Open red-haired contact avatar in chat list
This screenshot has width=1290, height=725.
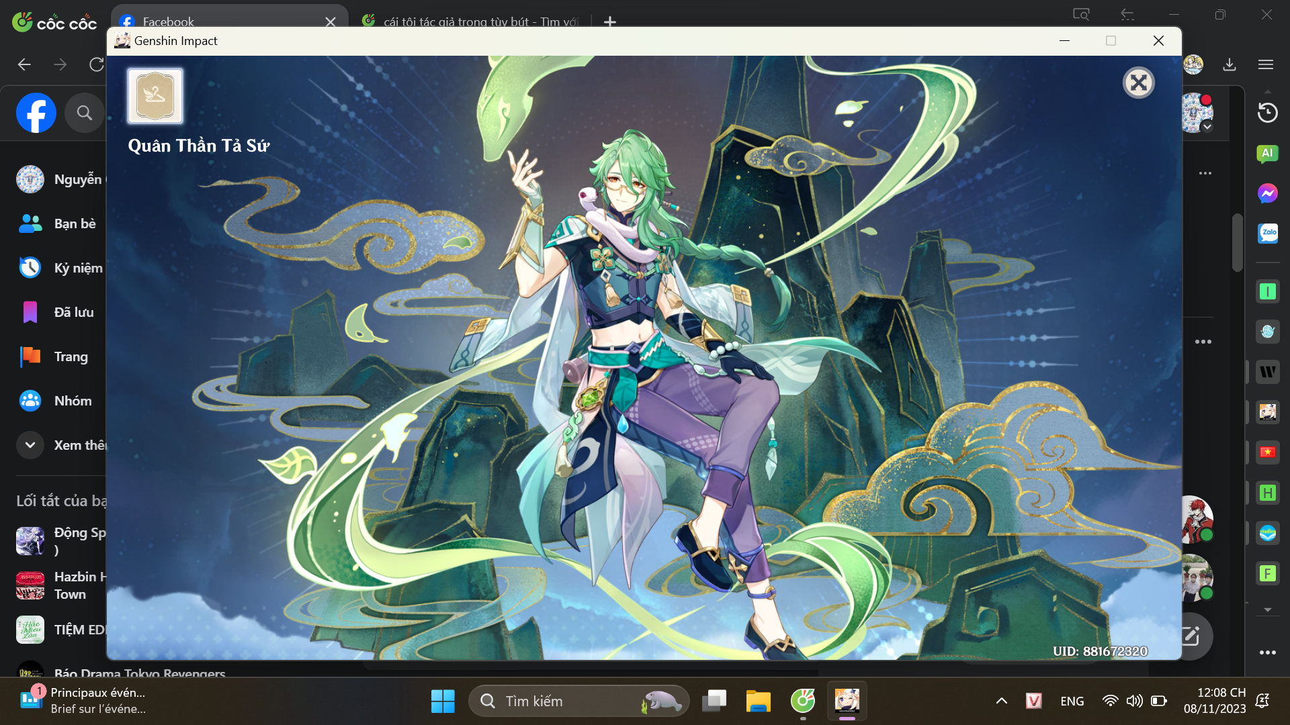click(x=1196, y=519)
